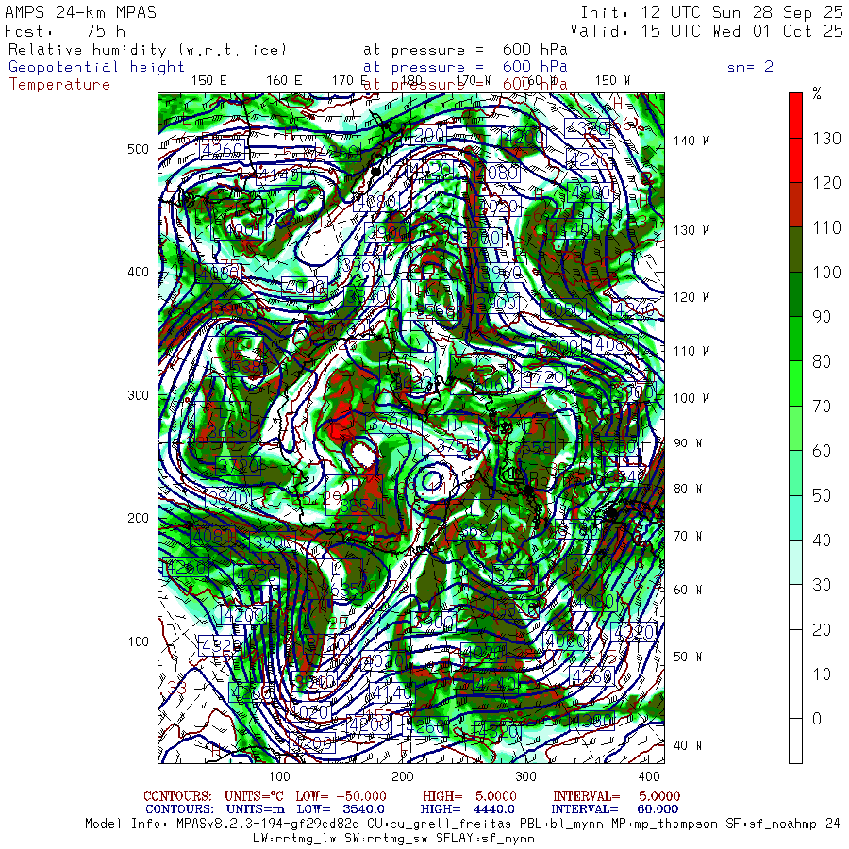Click the '130 W' longitude label on right

point(691,231)
